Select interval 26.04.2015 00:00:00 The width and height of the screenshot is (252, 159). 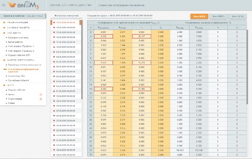click(x=65, y=116)
